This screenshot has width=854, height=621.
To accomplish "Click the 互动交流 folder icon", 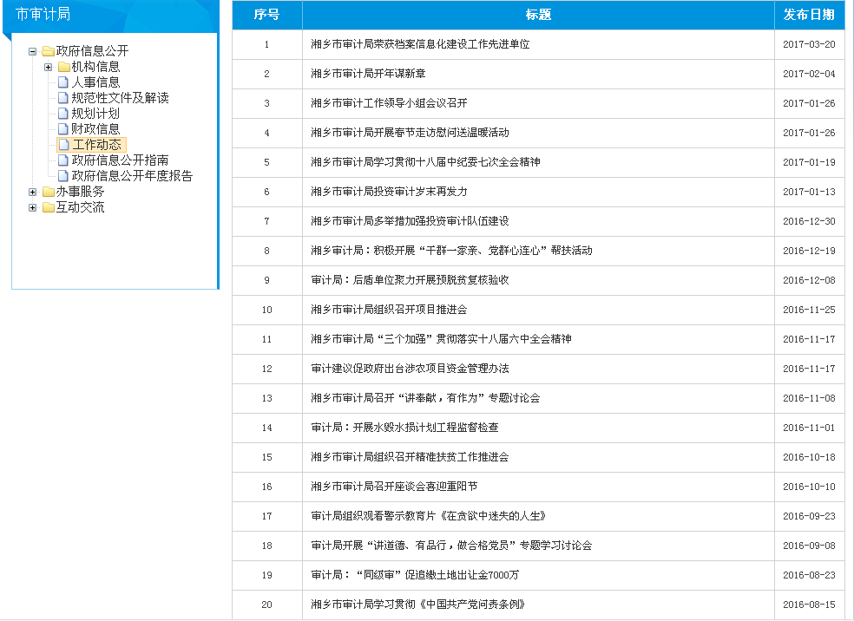I will click(48, 207).
